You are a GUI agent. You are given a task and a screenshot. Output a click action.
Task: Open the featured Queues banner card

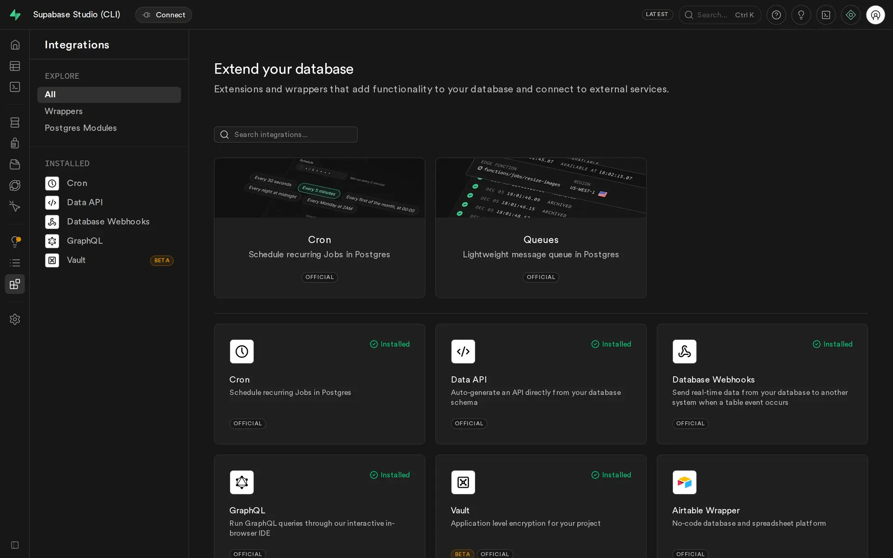click(541, 228)
